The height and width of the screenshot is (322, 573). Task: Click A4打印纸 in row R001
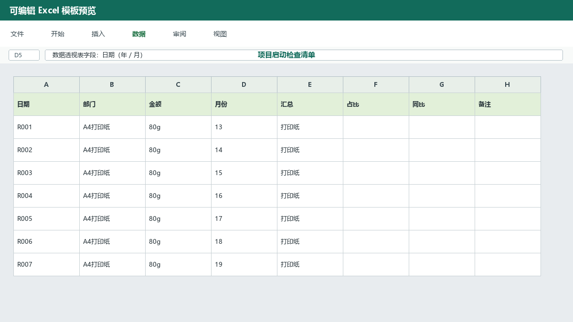coord(112,127)
